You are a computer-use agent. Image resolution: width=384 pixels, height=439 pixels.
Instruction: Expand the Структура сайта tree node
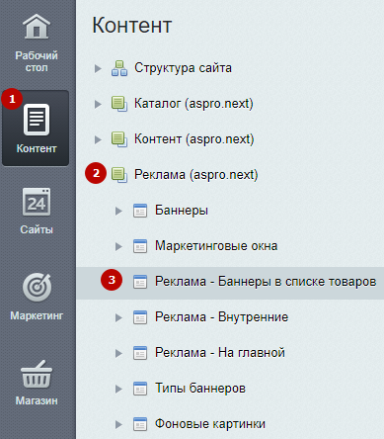[x=98, y=68]
